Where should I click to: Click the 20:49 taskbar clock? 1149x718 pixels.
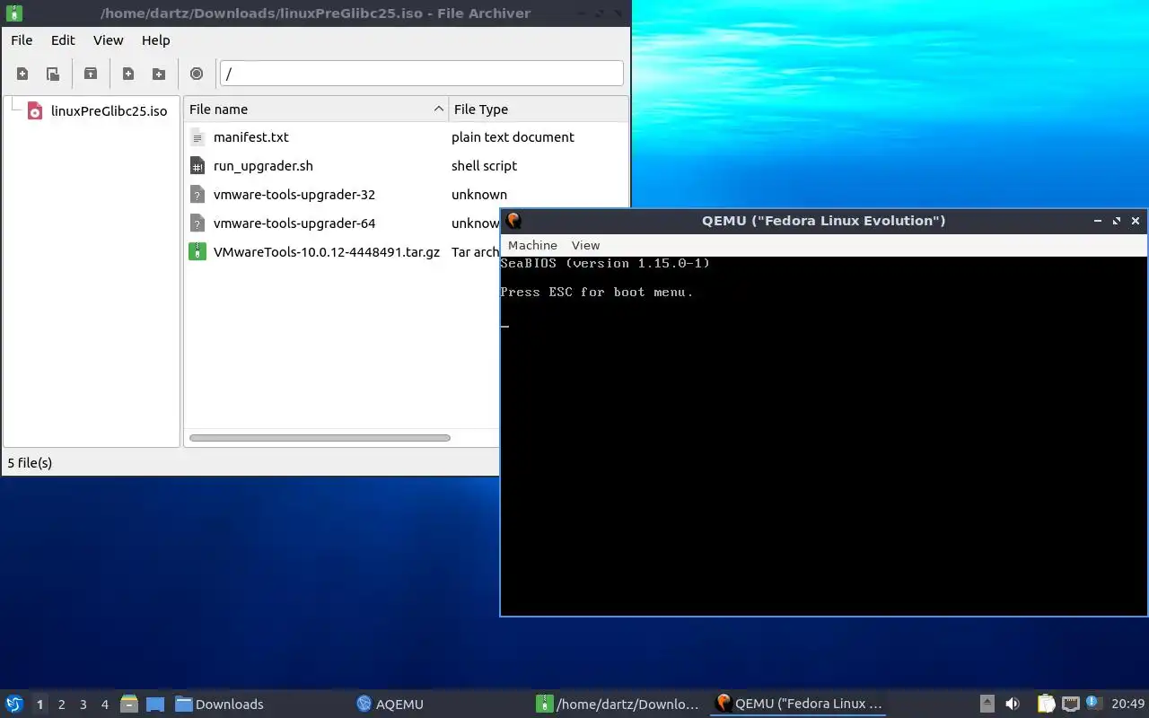[1128, 704]
